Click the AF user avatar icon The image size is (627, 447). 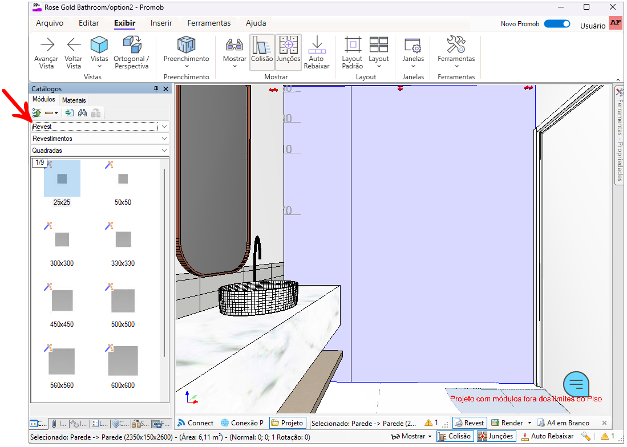pyautogui.click(x=616, y=23)
